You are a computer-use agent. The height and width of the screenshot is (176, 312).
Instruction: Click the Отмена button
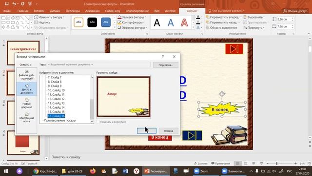tap(169, 131)
